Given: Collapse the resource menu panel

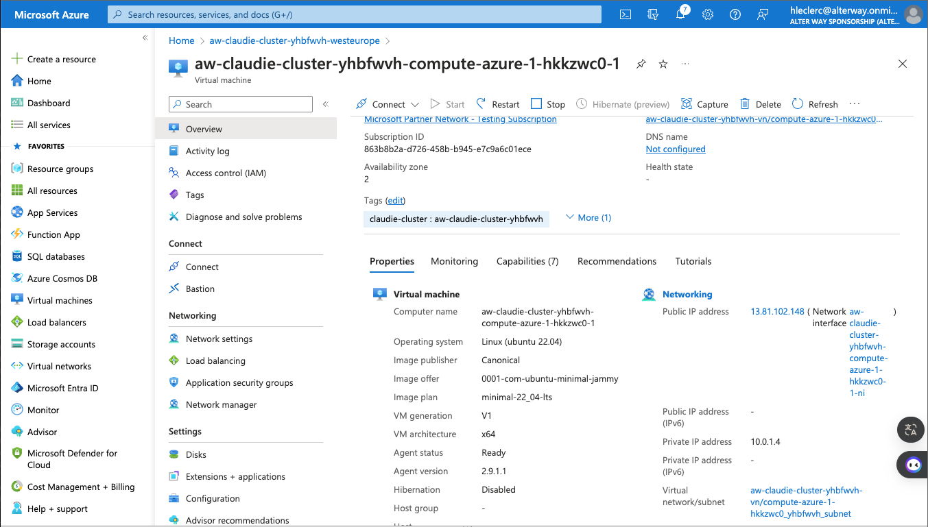Looking at the screenshot, I should 326,104.
